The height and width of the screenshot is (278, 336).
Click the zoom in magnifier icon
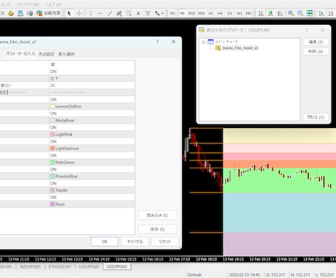tap(291, 13)
